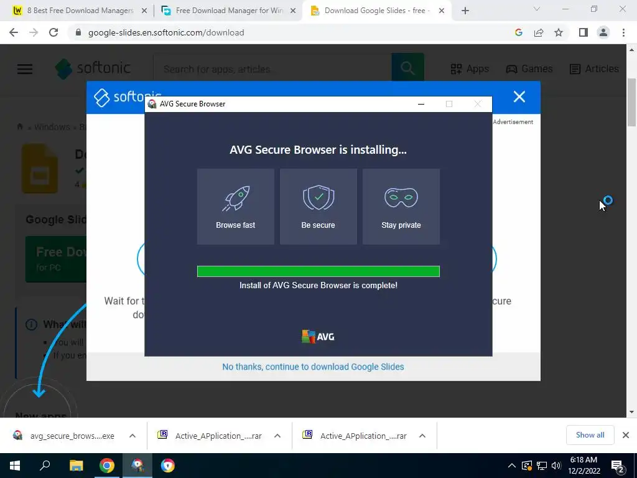Click the Be secure shield tile
Screen dimensions: 637x478
pos(318,207)
